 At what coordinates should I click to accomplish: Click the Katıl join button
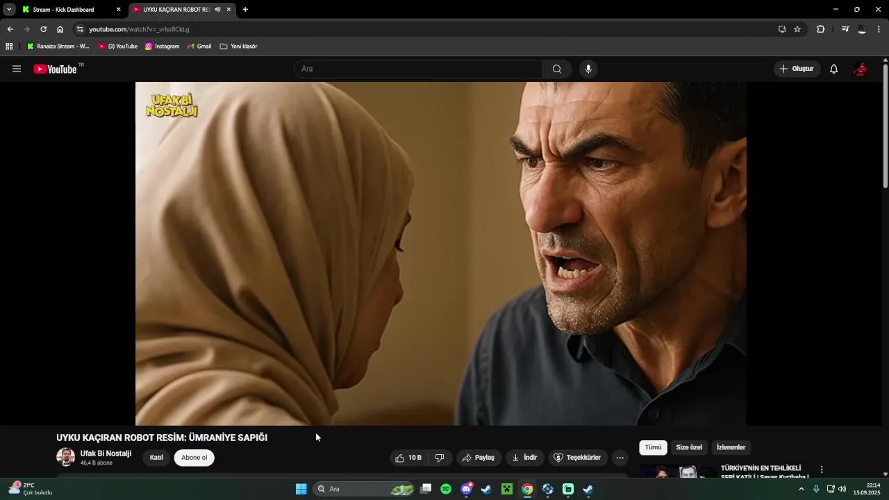pyautogui.click(x=156, y=458)
